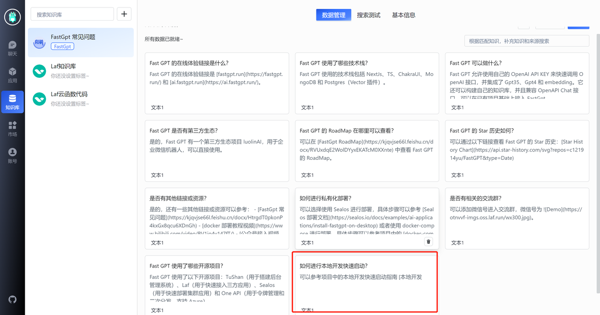Image resolution: width=600 pixels, height=315 pixels.
Task: Click the user avatar at top left
Action: [x=13, y=17]
